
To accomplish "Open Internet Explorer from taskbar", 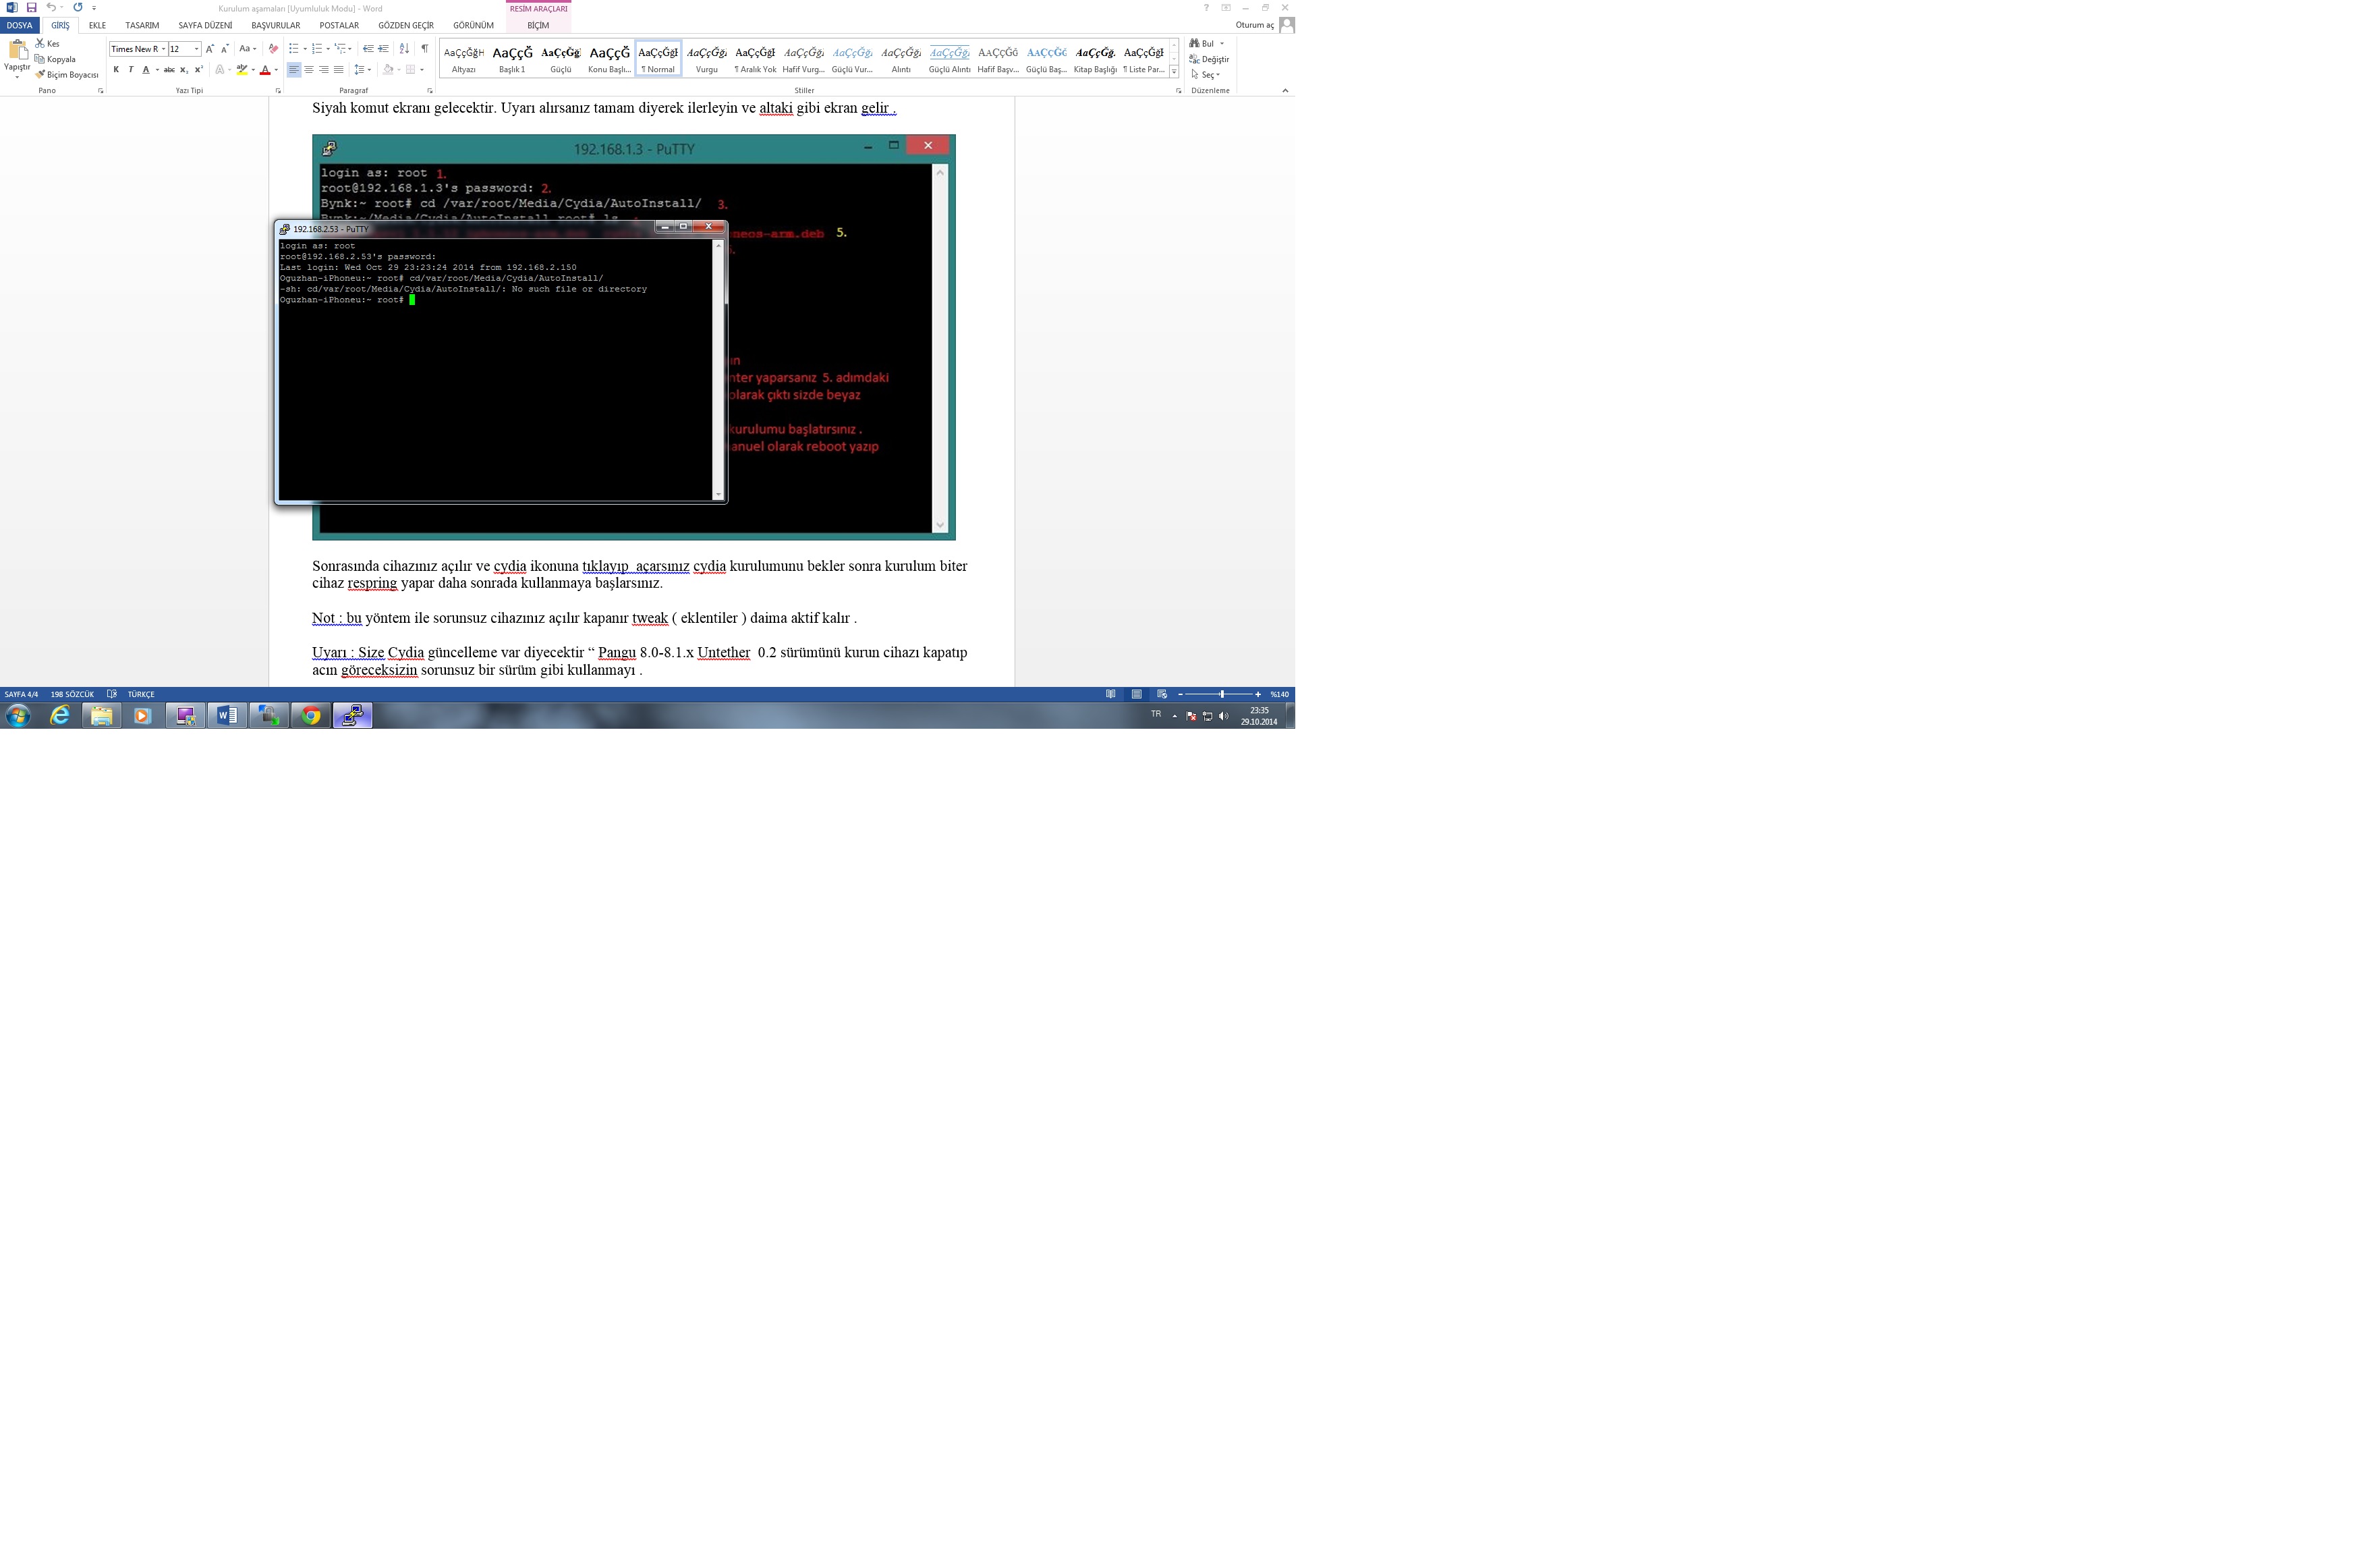I will tap(60, 715).
